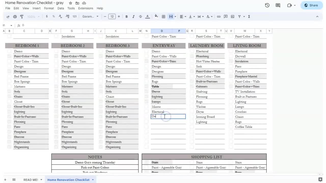Toggle bold formatting
The height and width of the screenshot is (183, 326).
coord(127,17)
